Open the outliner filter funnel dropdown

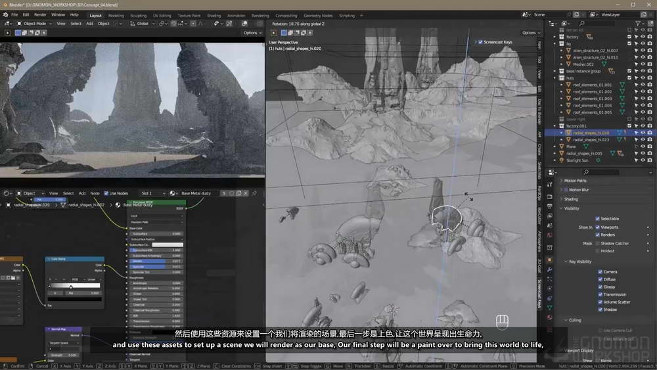pyautogui.click(x=639, y=24)
